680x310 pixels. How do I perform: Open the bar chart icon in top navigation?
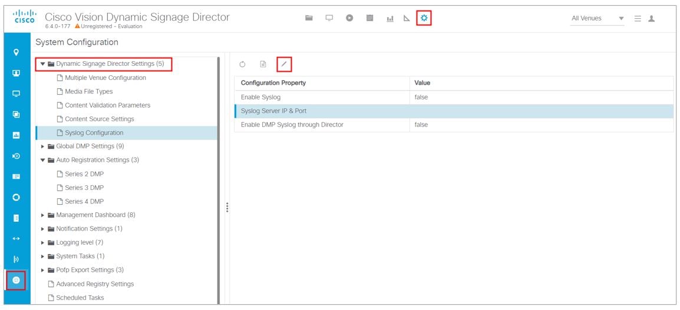click(390, 18)
